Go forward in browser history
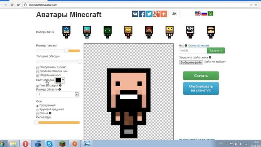261x147 pixels. point(6,5)
